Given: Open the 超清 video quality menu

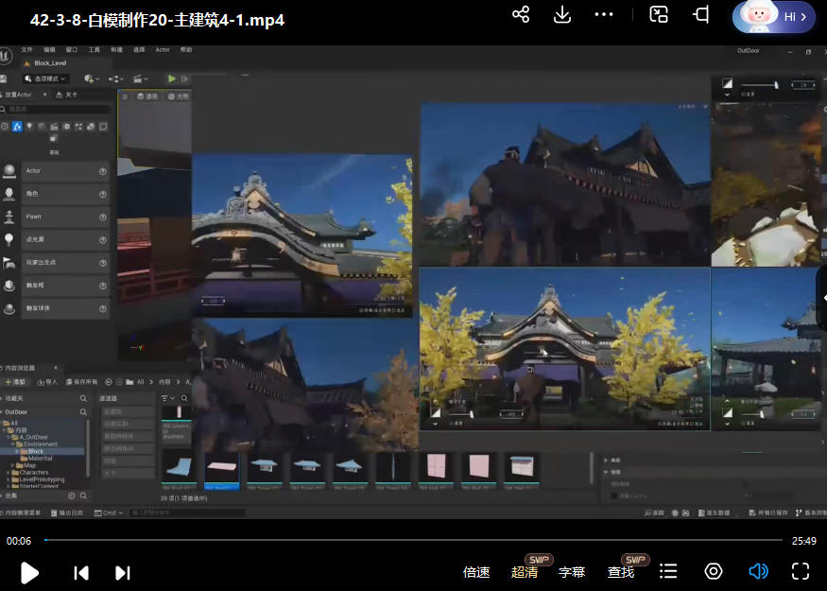Looking at the screenshot, I should click(x=525, y=572).
